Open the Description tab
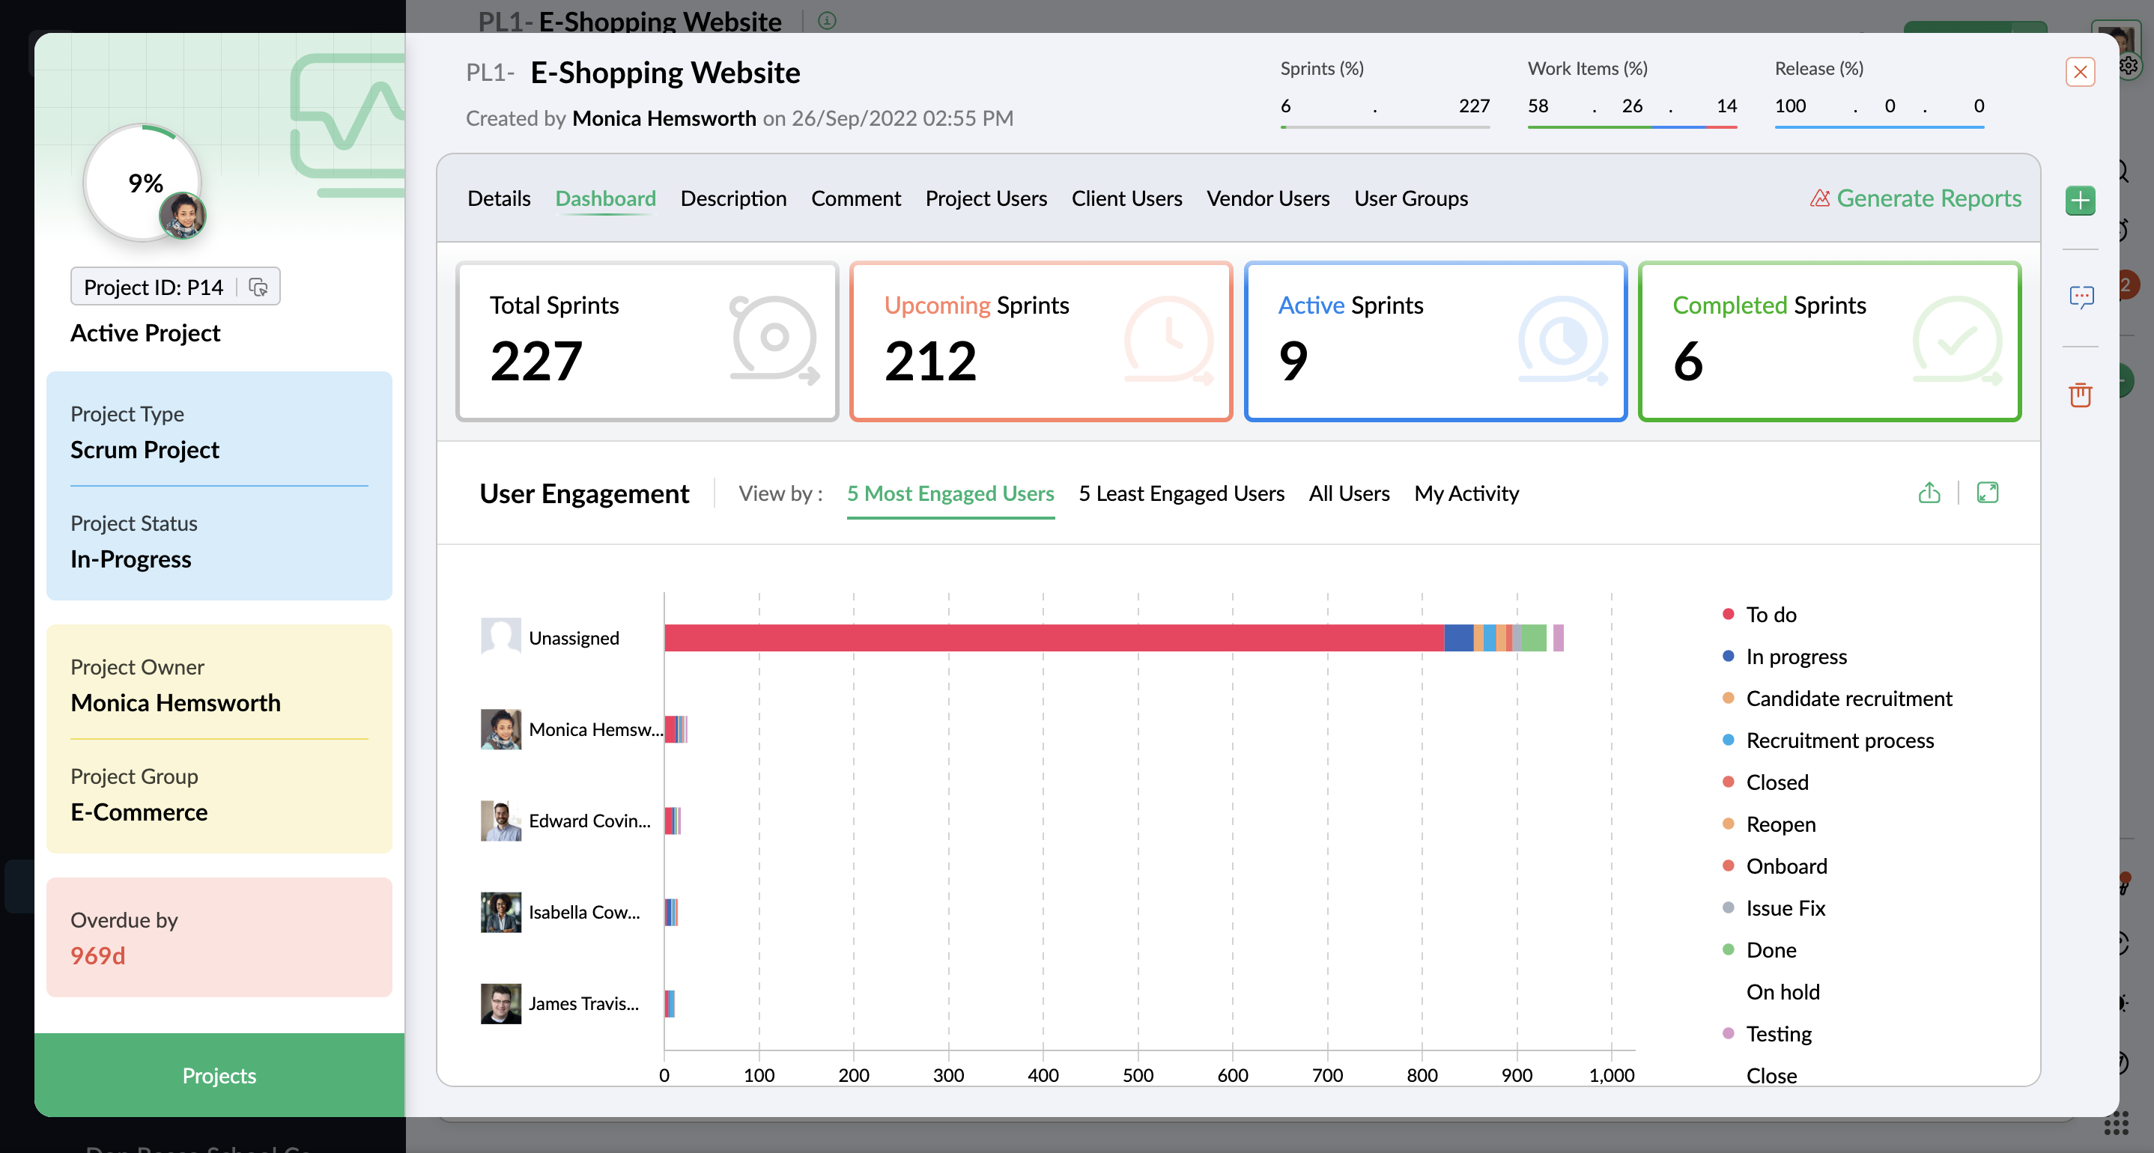This screenshot has height=1153, width=2154. [733, 199]
